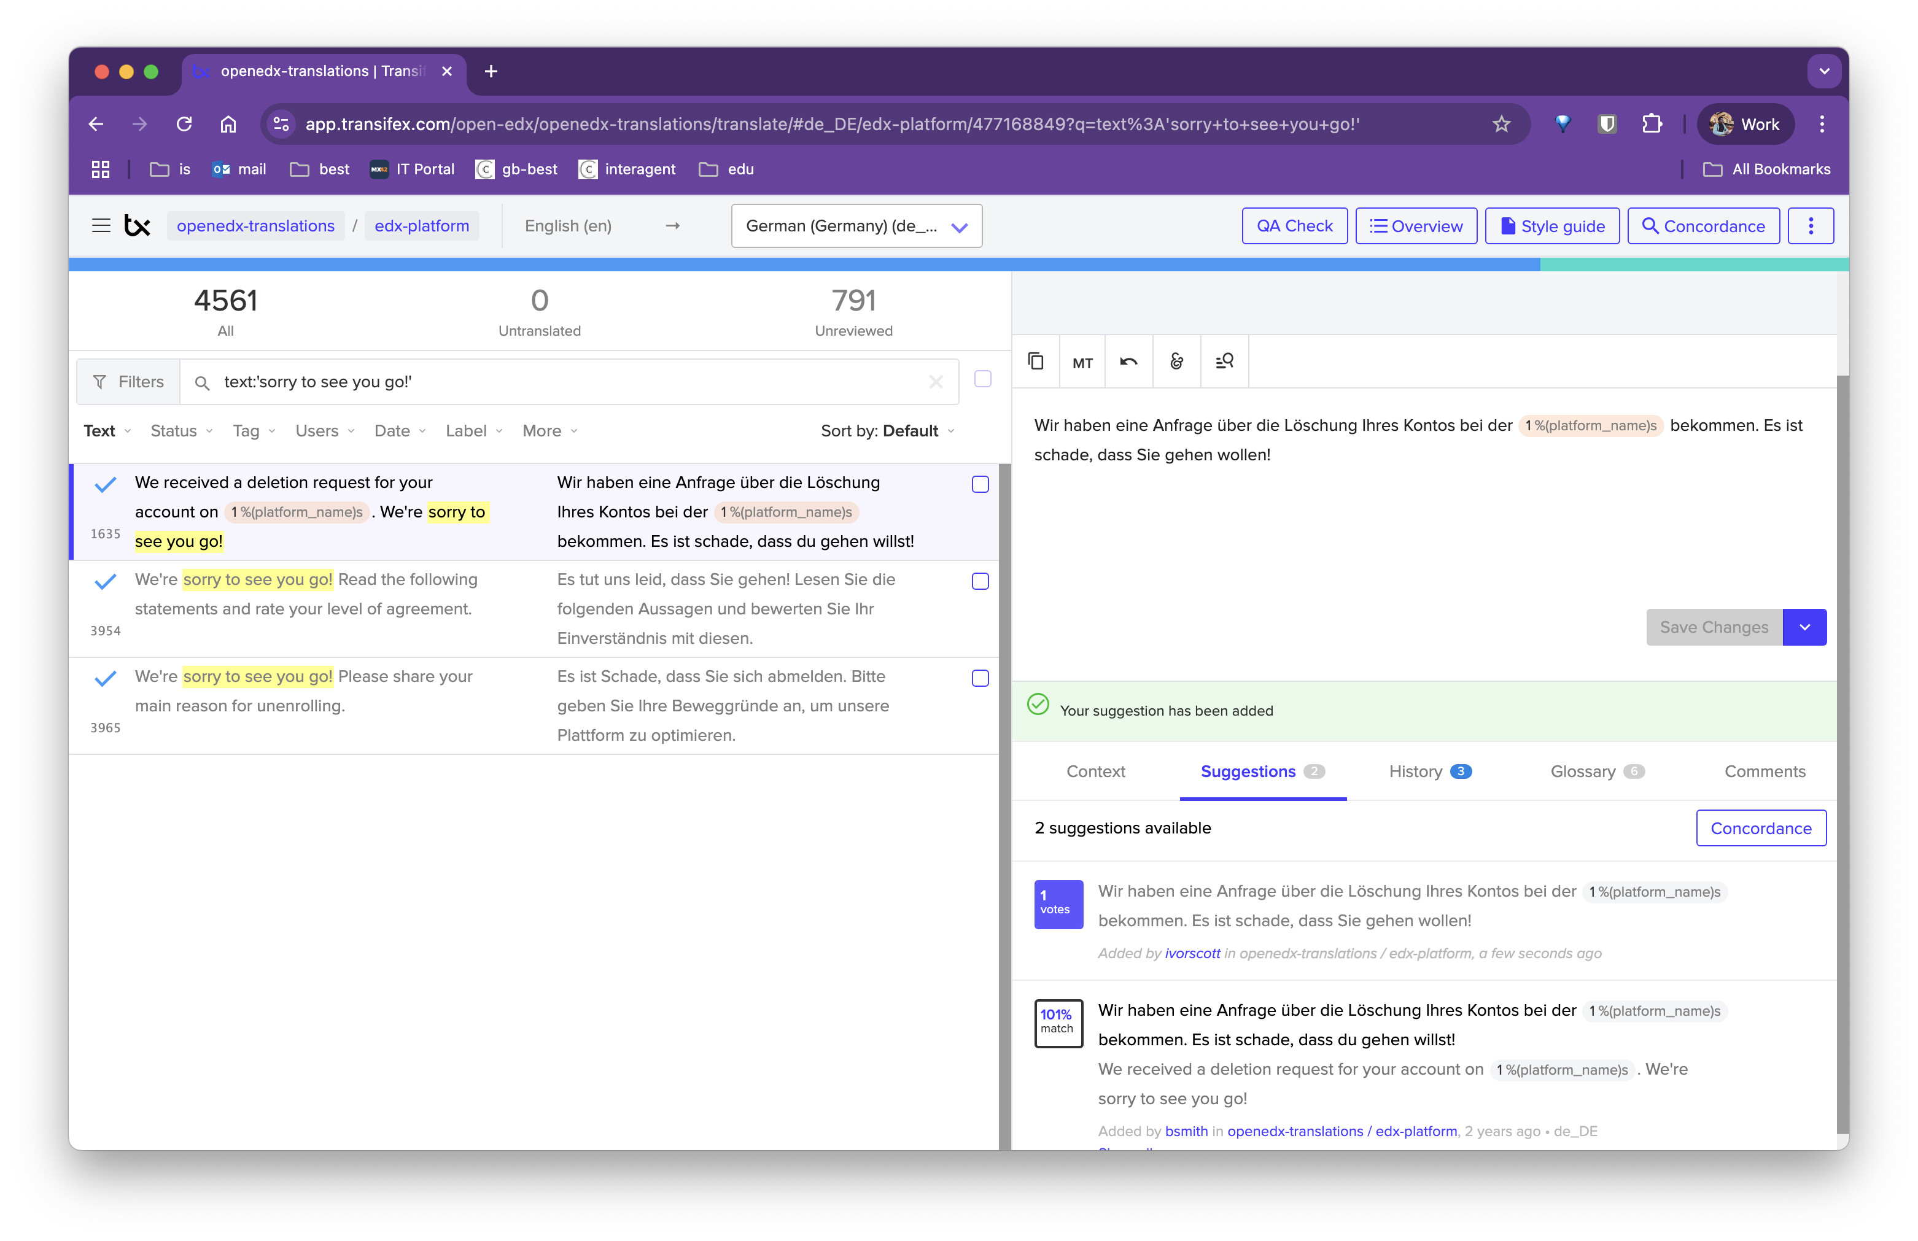
Task: Open the editor's more options kebab menu
Action: (1810, 226)
